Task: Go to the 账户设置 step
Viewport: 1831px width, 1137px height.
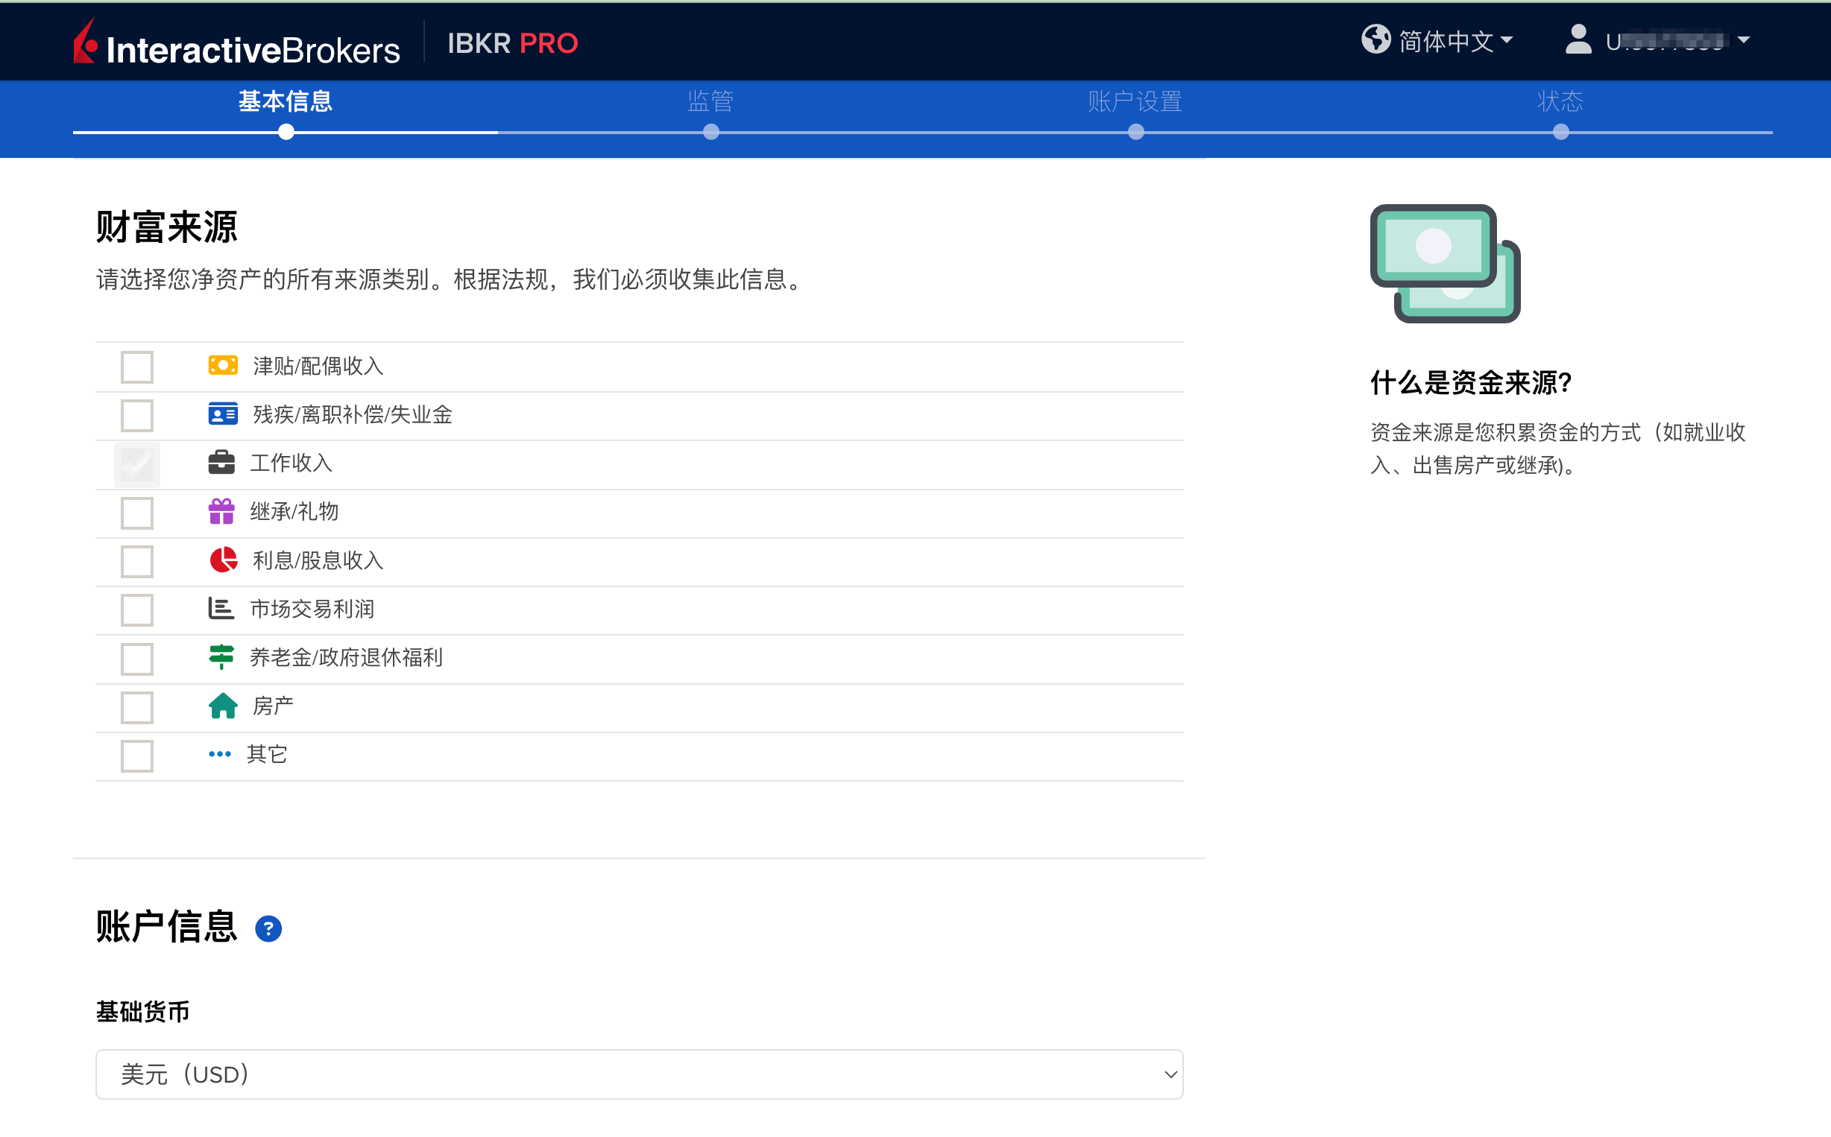Action: 1135,101
